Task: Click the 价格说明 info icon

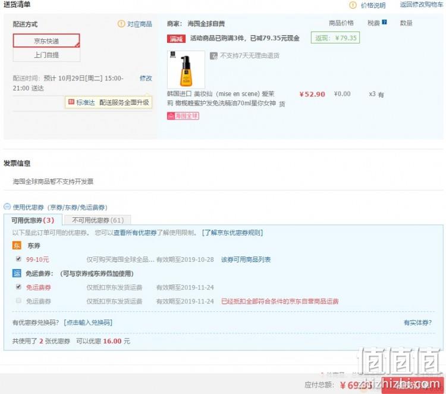Action: click(x=353, y=5)
